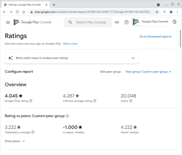The width and height of the screenshot is (182, 155).
Task: Open the hamburger navigation menu
Action: (x=8, y=22)
